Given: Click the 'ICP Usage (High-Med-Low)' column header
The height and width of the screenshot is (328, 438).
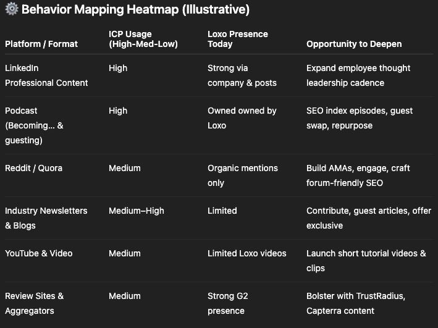Looking at the screenshot, I should pos(143,39).
